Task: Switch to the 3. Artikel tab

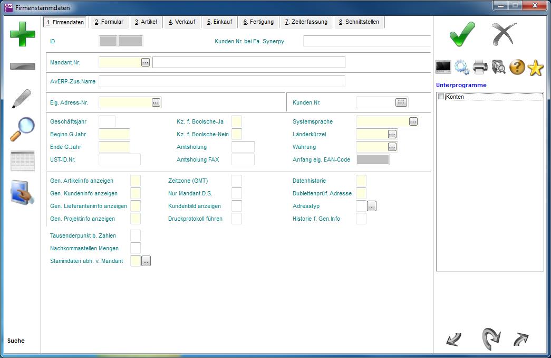Action: click(146, 22)
